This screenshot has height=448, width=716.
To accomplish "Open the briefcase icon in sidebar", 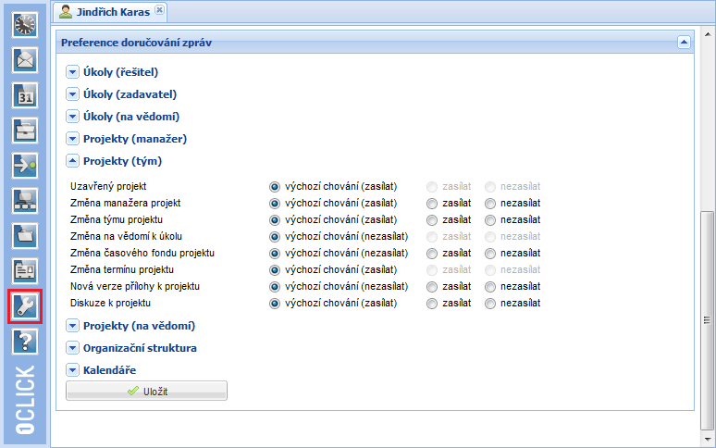I will (24, 131).
